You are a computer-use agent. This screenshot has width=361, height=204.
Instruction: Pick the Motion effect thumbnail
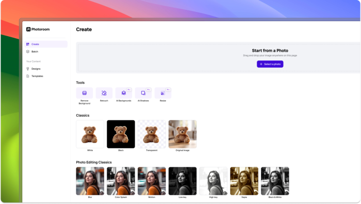coord(152,181)
